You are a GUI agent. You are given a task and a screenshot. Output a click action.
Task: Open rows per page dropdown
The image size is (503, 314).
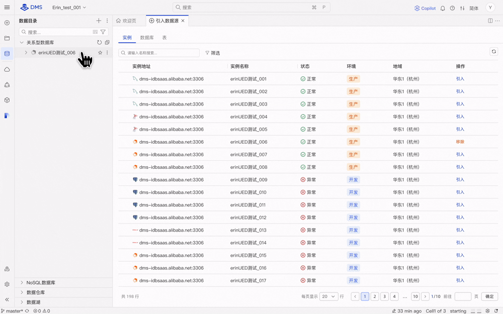(328, 296)
